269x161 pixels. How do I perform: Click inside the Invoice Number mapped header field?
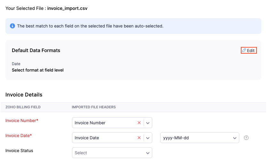coord(102,123)
